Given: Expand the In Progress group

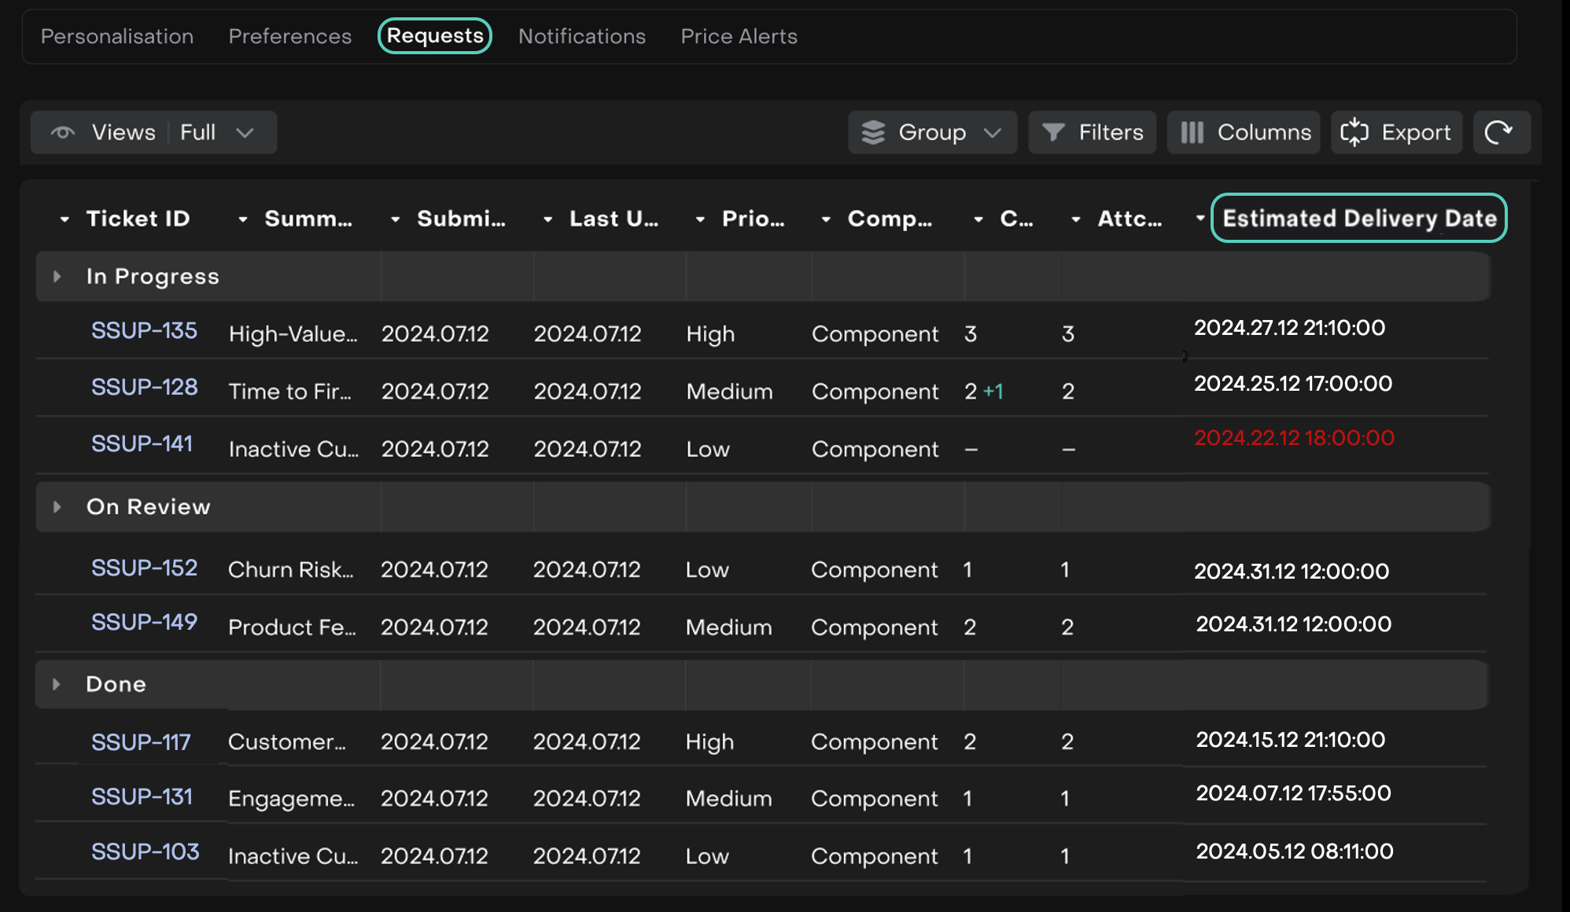Looking at the screenshot, I should click(57, 277).
